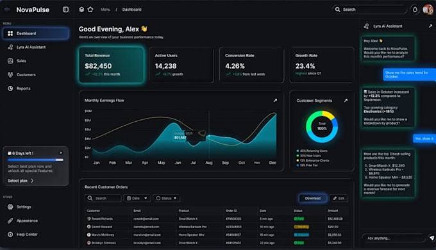Click the send message arrow icon
The height and width of the screenshot is (250, 436).
click(432, 238)
